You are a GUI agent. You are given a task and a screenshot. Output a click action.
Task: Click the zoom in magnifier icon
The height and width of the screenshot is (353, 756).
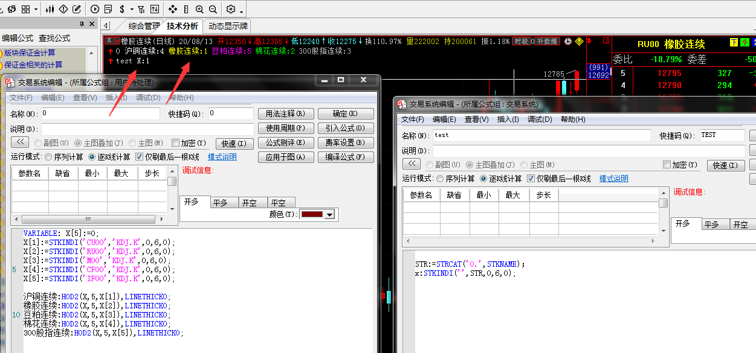[199, 9]
